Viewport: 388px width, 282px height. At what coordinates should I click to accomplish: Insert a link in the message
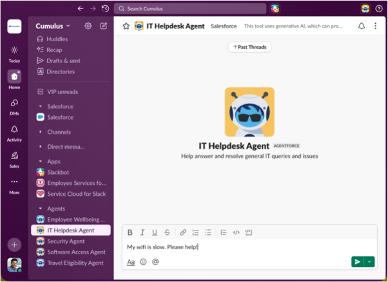pyautogui.click(x=183, y=232)
